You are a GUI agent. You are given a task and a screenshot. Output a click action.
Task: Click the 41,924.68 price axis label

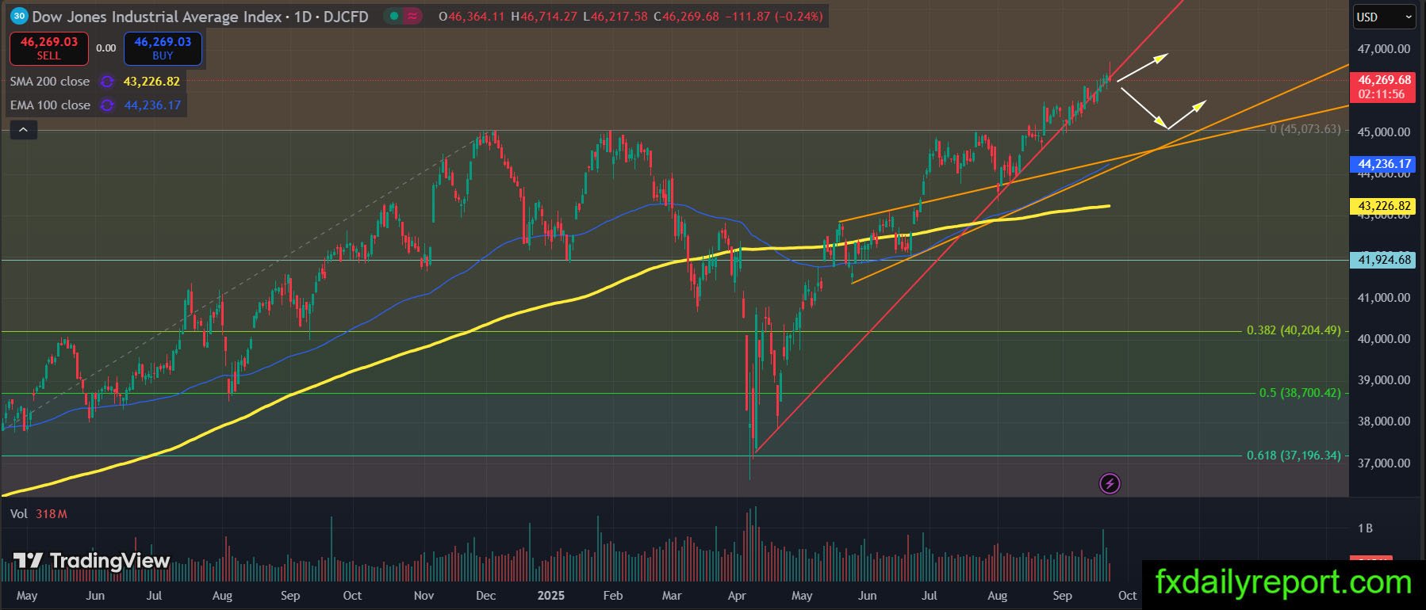[x=1384, y=260]
